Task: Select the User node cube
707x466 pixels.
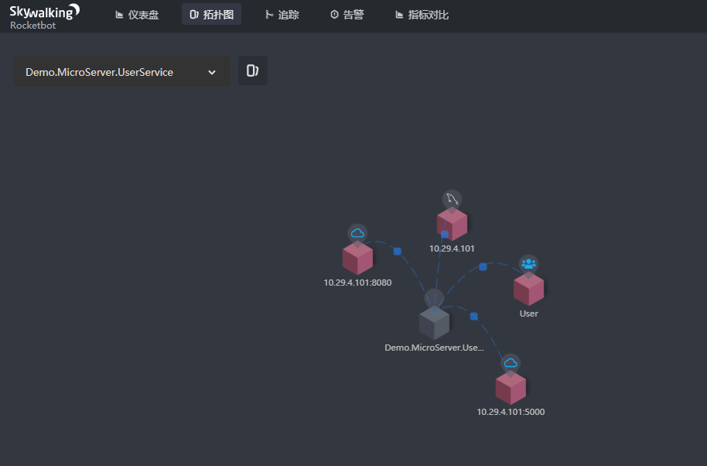Action: [528, 289]
